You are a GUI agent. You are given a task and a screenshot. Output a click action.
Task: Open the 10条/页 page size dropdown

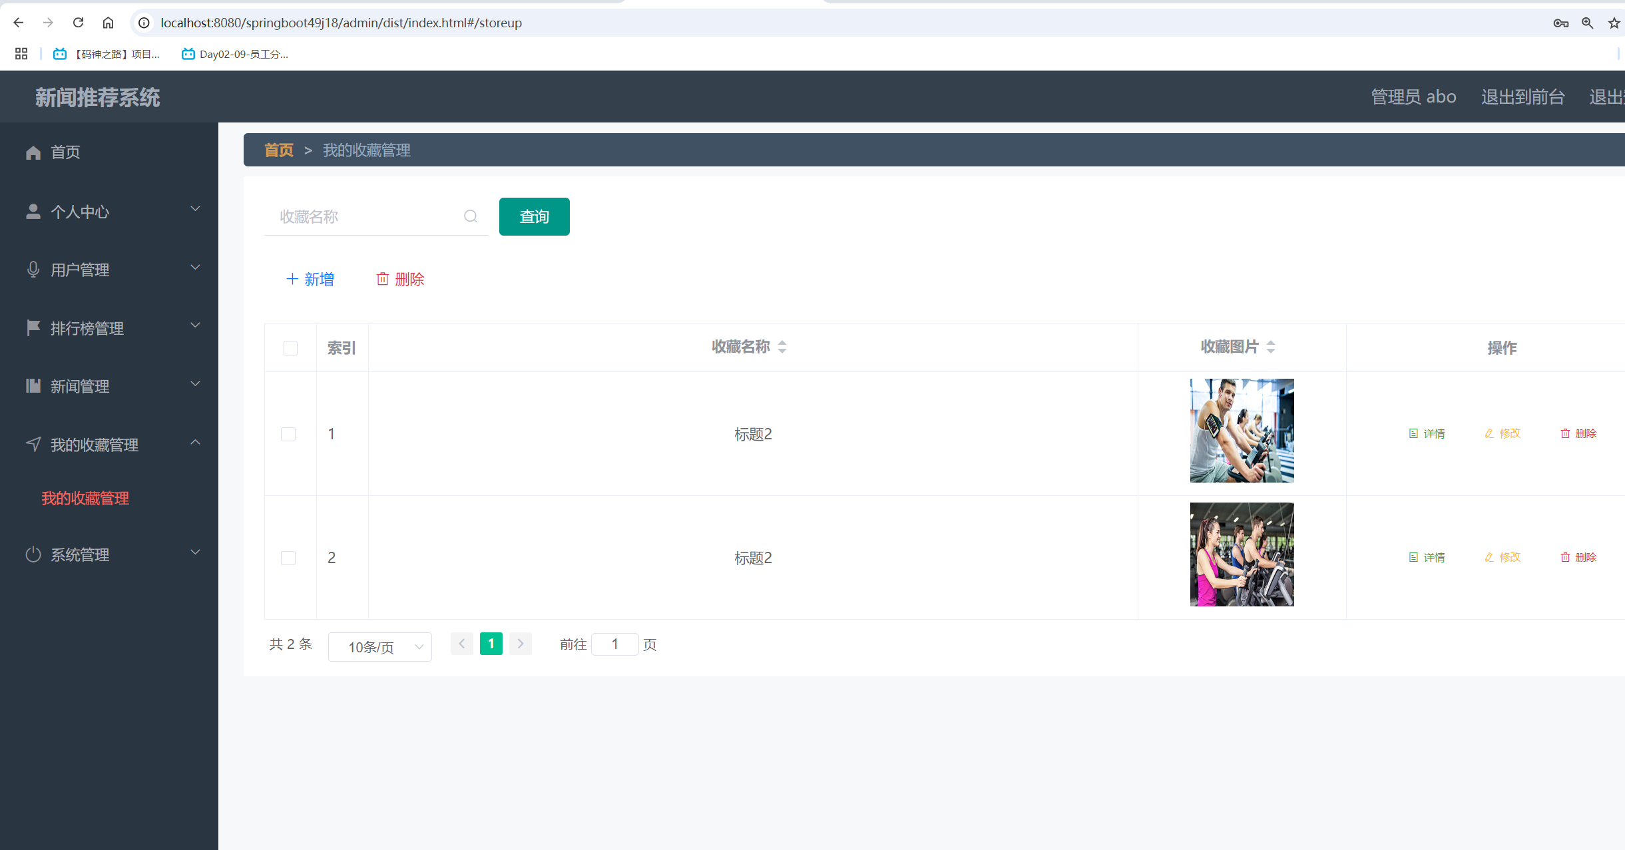click(380, 647)
